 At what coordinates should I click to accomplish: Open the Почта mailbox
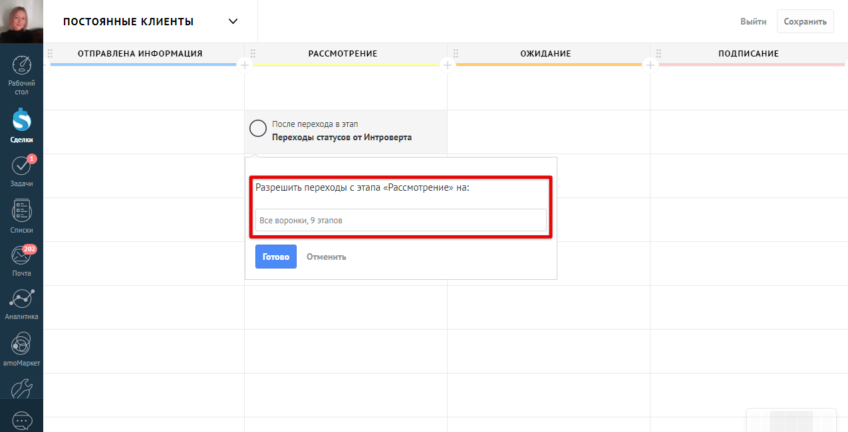21,261
